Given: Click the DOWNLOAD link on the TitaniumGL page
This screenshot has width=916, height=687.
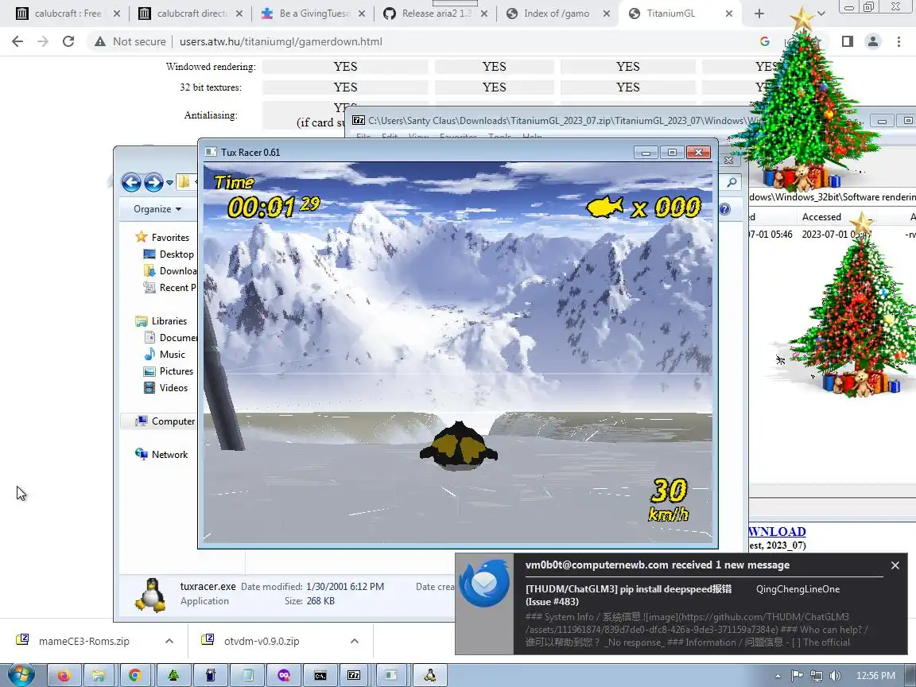Looking at the screenshot, I should [x=777, y=532].
